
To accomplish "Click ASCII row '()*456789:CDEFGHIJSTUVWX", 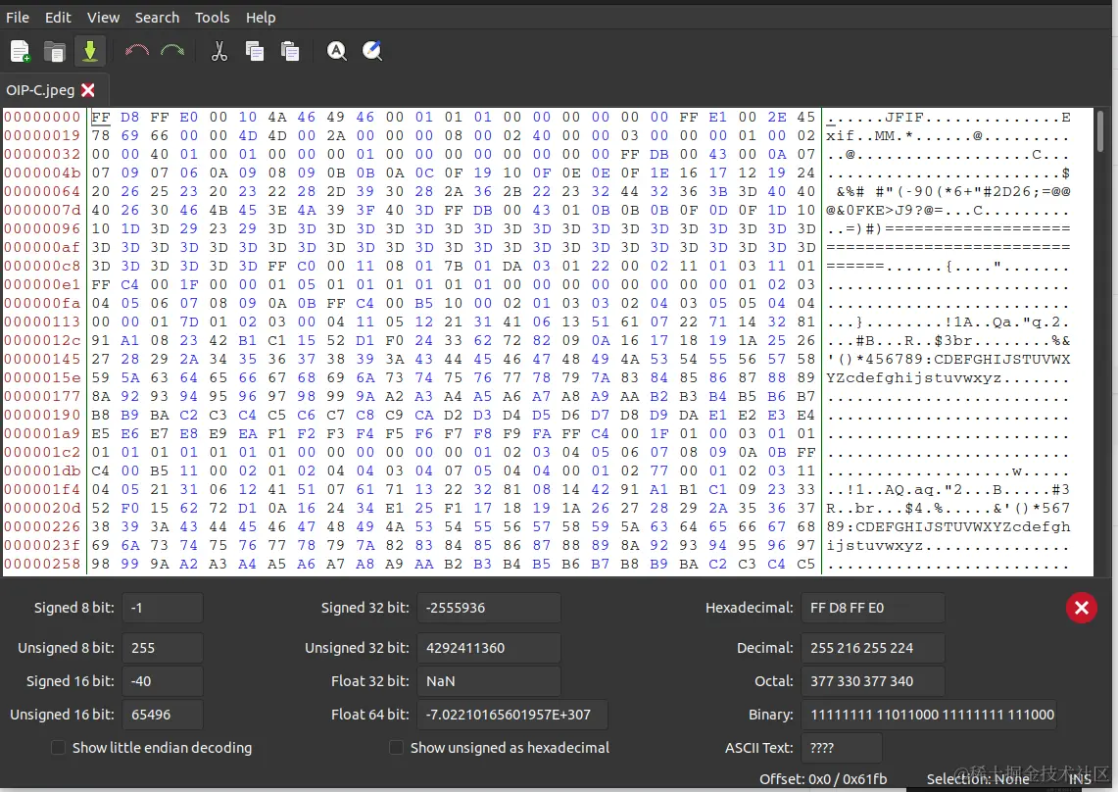I will (x=948, y=359).
